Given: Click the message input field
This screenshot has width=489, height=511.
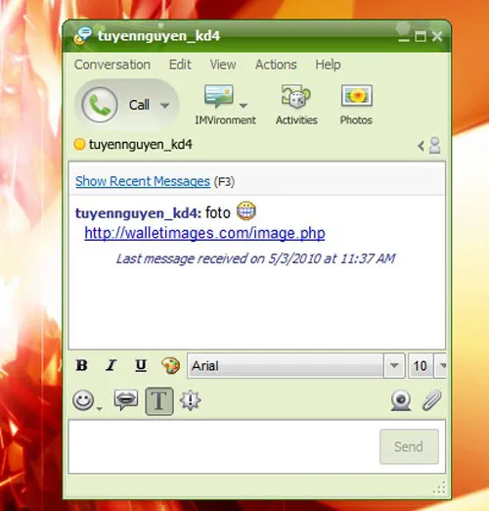Looking at the screenshot, I should point(224,446).
